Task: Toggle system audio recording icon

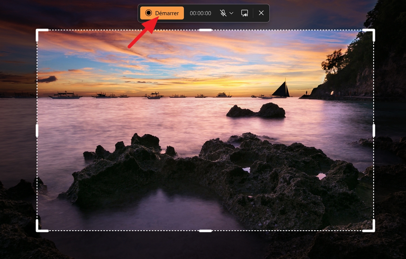Action: 245,13
